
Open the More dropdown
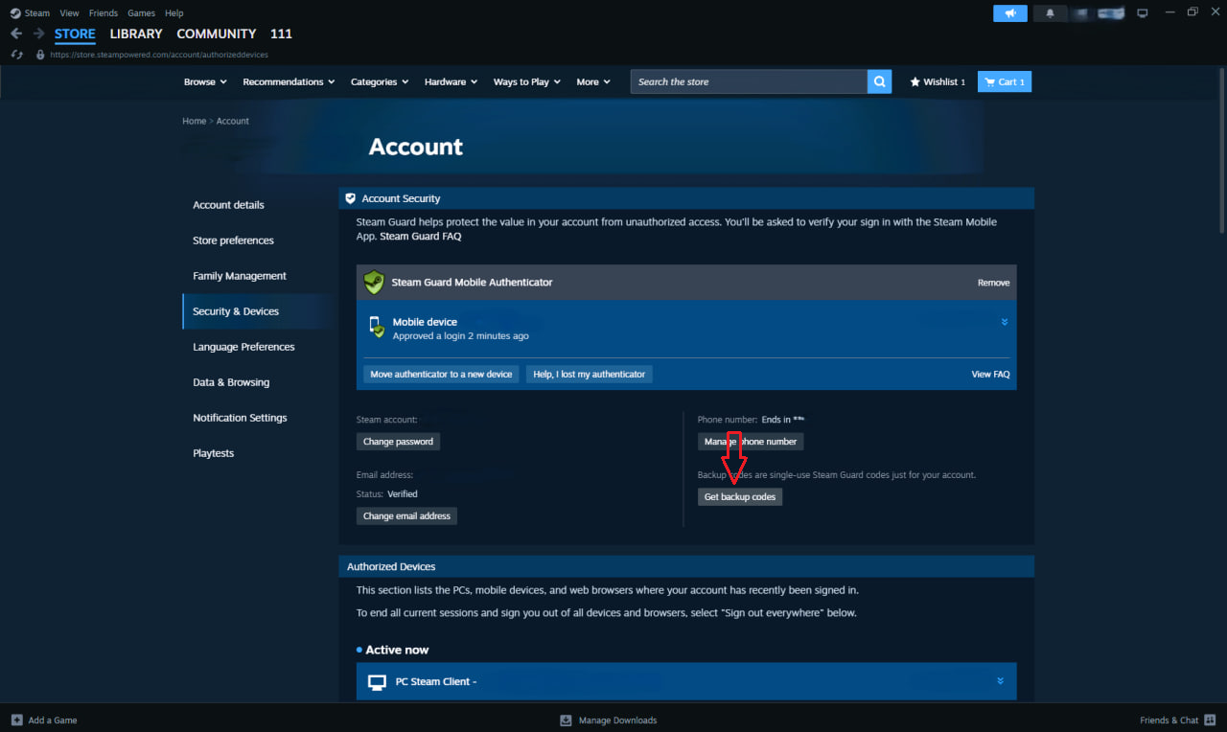tap(593, 82)
